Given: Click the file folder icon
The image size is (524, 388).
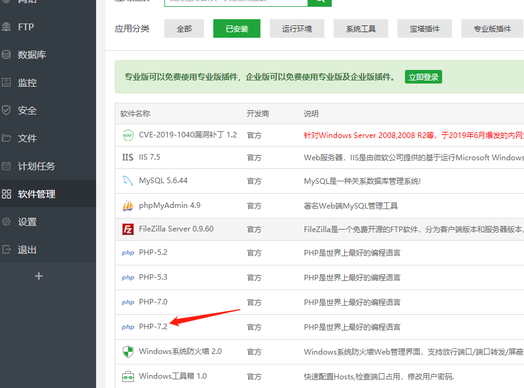Looking at the screenshot, I should (6, 138).
